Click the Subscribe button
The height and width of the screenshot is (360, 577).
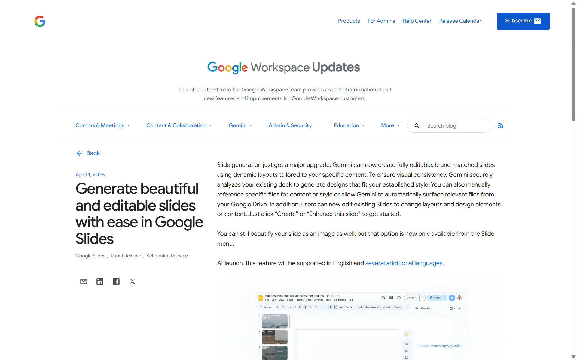click(x=523, y=21)
